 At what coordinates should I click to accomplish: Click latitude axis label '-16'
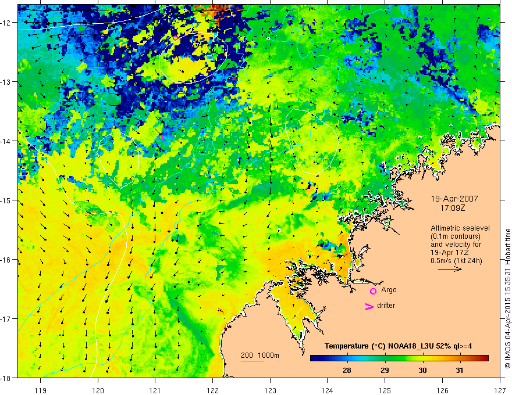(x=6, y=260)
